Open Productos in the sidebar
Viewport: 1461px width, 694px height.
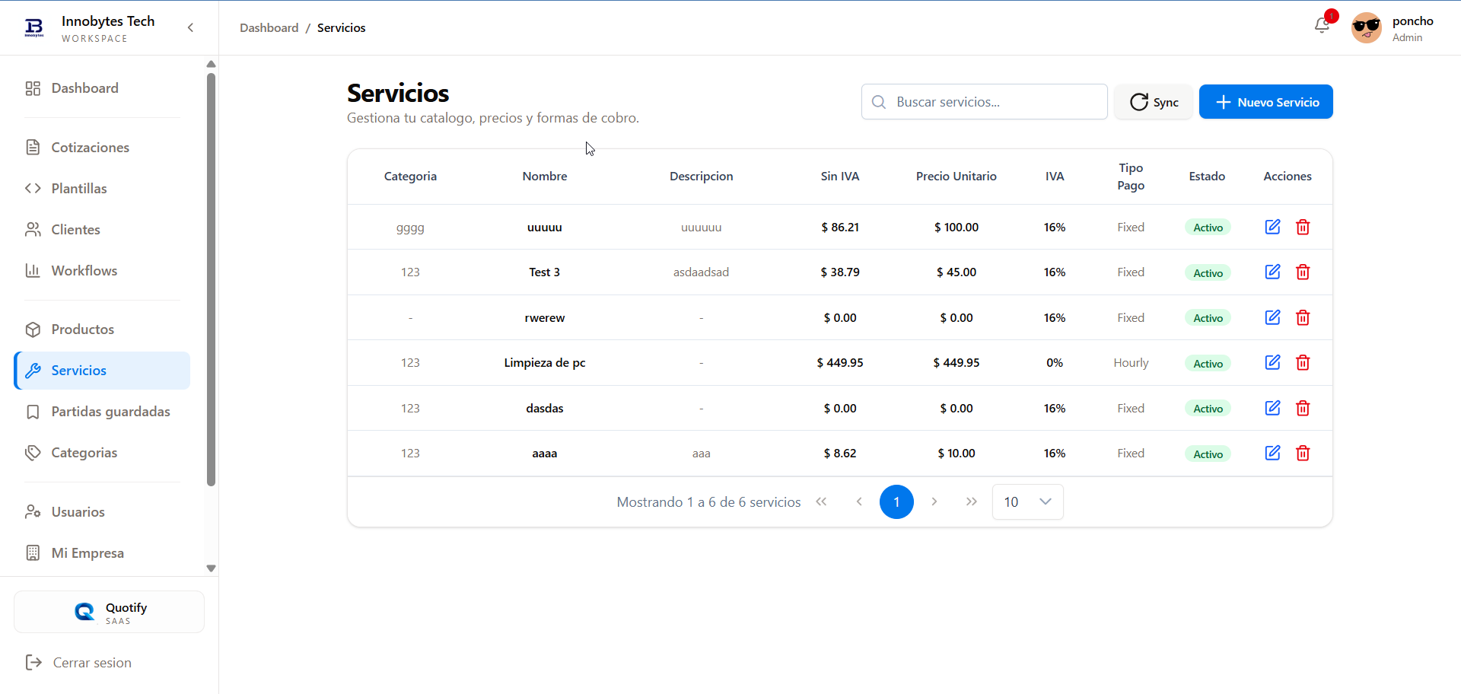click(x=102, y=329)
